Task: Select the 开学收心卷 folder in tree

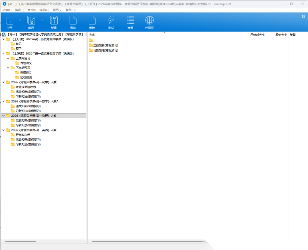Action: click(23, 135)
